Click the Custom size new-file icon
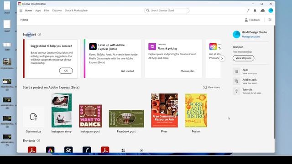The height and width of the screenshot is (164, 292). point(33,117)
